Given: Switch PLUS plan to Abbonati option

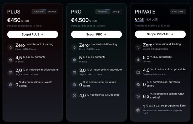Looking at the screenshot, I should click(39, 12).
